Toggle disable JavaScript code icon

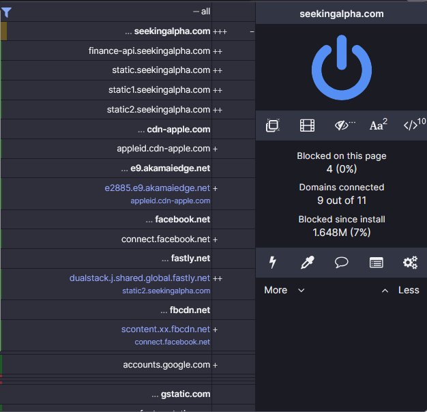[x=414, y=125]
